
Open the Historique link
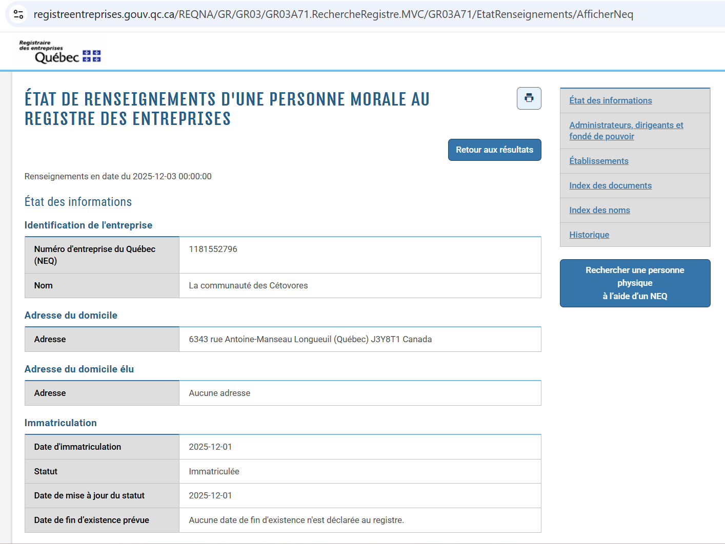589,235
